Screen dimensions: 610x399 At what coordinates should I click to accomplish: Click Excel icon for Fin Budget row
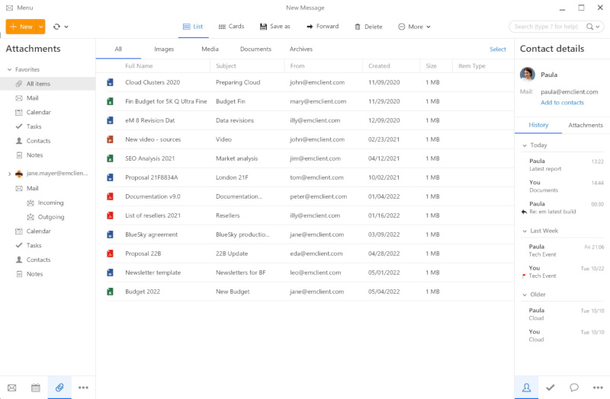110,101
